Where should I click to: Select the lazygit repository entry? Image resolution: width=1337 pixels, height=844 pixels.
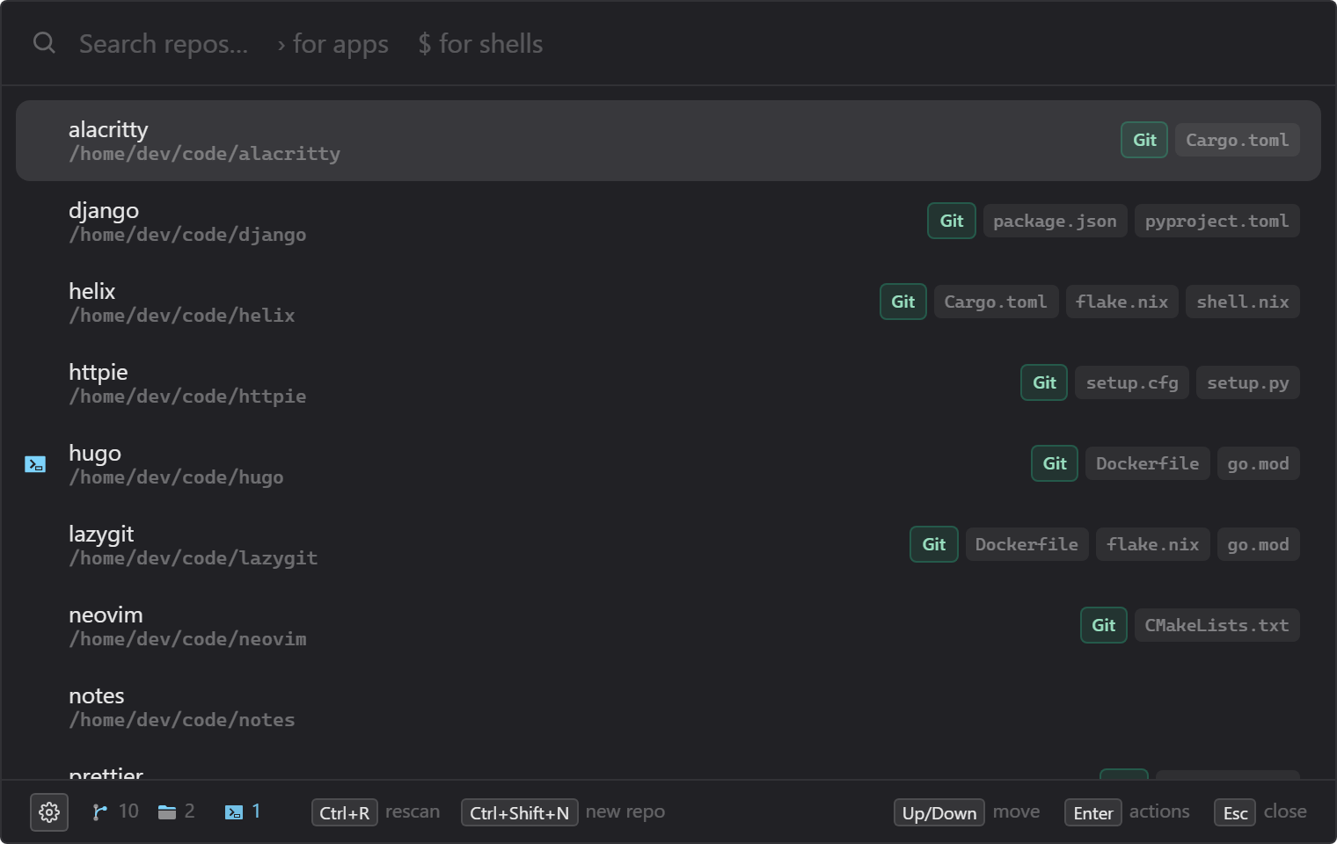click(x=668, y=545)
